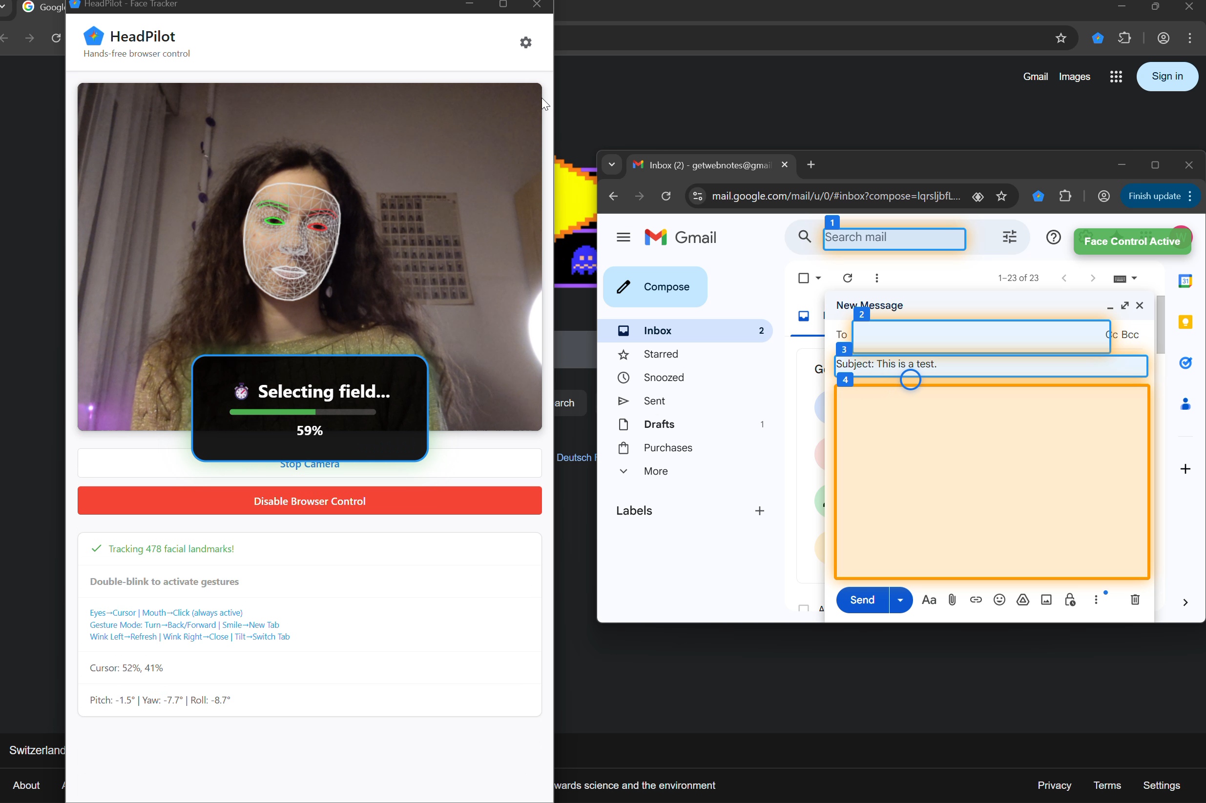This screenshot has width=1206, height=803.
Task: Click the blue Send button
Action: pyautogui.click(x=862, y=600)
